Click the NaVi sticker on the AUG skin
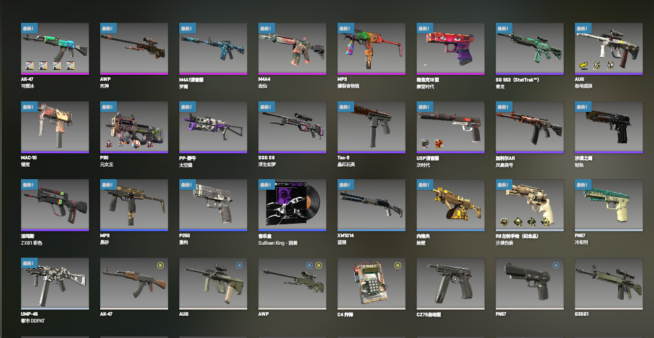 coord(583,65)
